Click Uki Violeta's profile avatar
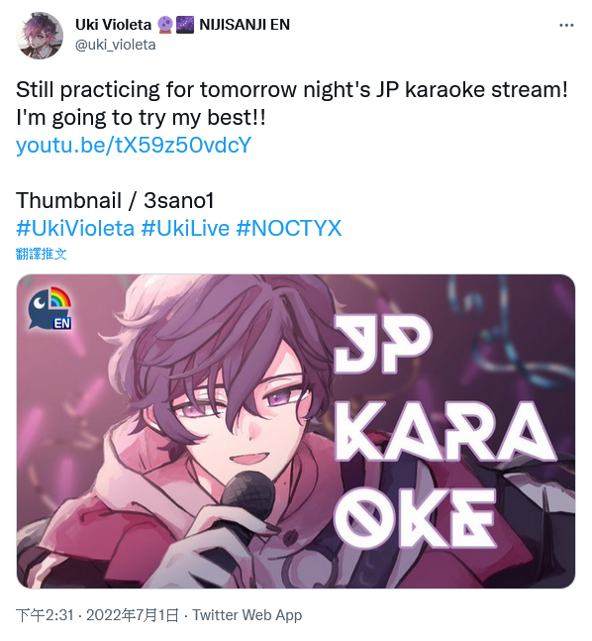 tap(40, 35)
